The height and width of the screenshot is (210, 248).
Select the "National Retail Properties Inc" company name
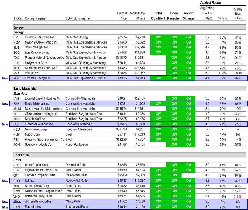click(43, 191)
